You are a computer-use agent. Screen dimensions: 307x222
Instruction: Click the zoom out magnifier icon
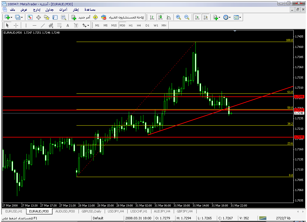tap(187, 18)
